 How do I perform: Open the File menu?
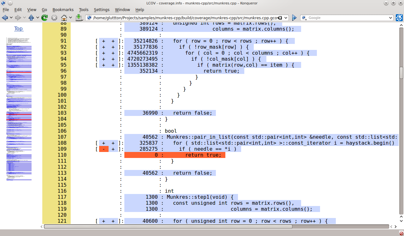tap(6, 10)
